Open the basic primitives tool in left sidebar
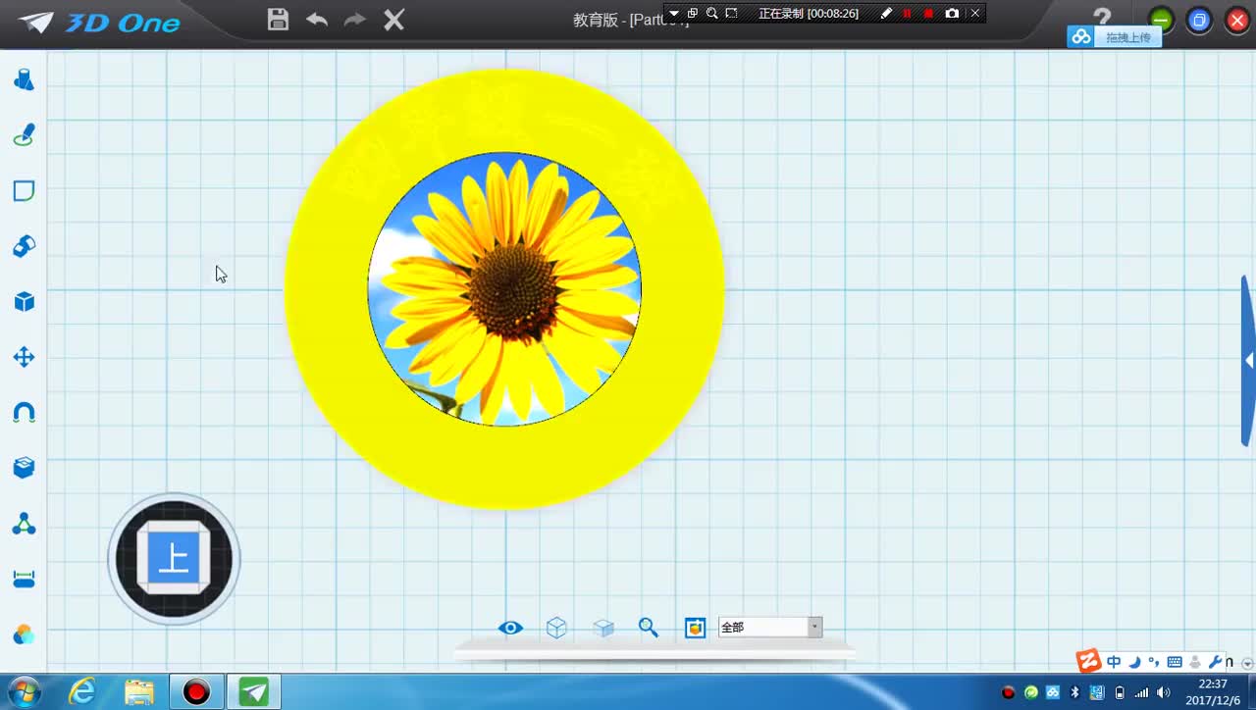Screen dimensions: 1256x710 (24, 79)
